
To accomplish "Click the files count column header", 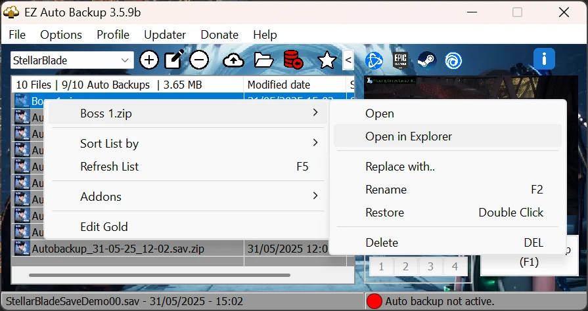I will tap(127, 85).
